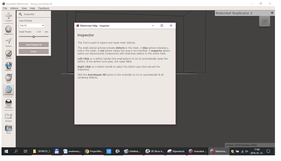The width and height of the screenshot is (281, 161).
Task: Open the Meshmix tool
Action: click(8, 29)
